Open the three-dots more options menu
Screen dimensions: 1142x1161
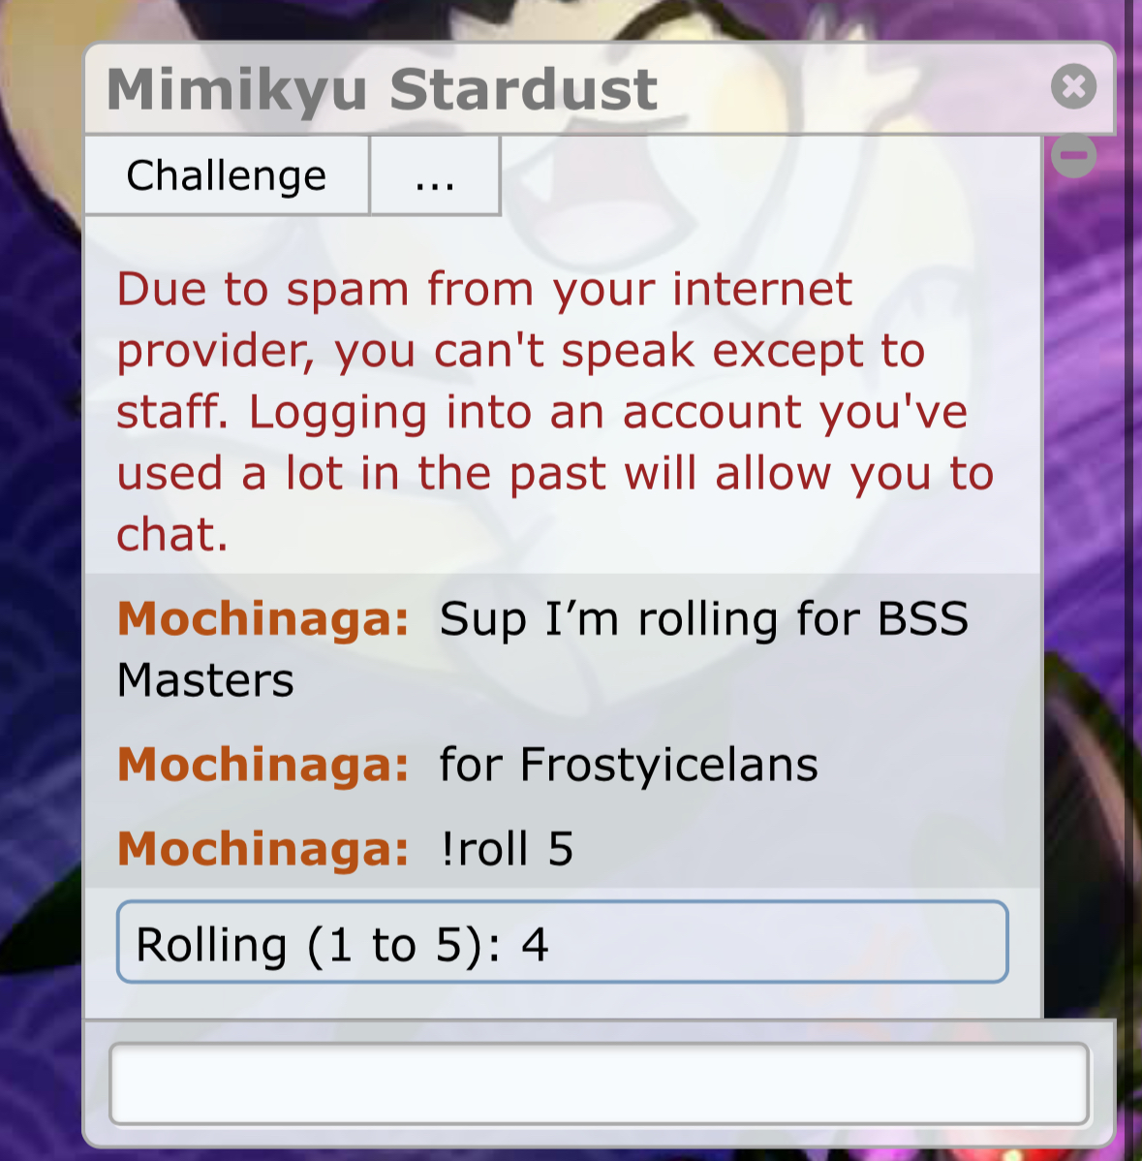pyautogui.click(x=435, y=175)
